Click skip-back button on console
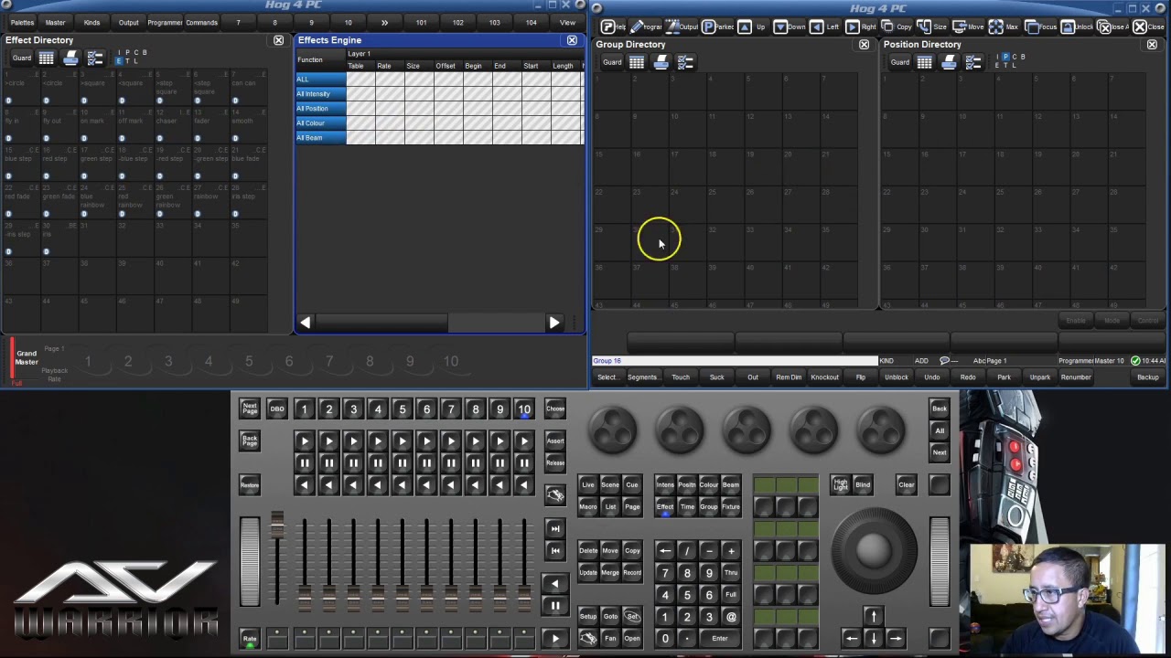The width and height of the screenshot is (1171, 658). [554, 550]
